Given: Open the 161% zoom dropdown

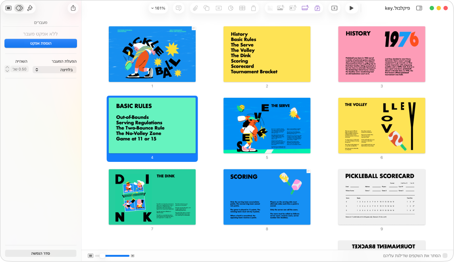Looking at the screenshot, I should click(x=158, y=8).
